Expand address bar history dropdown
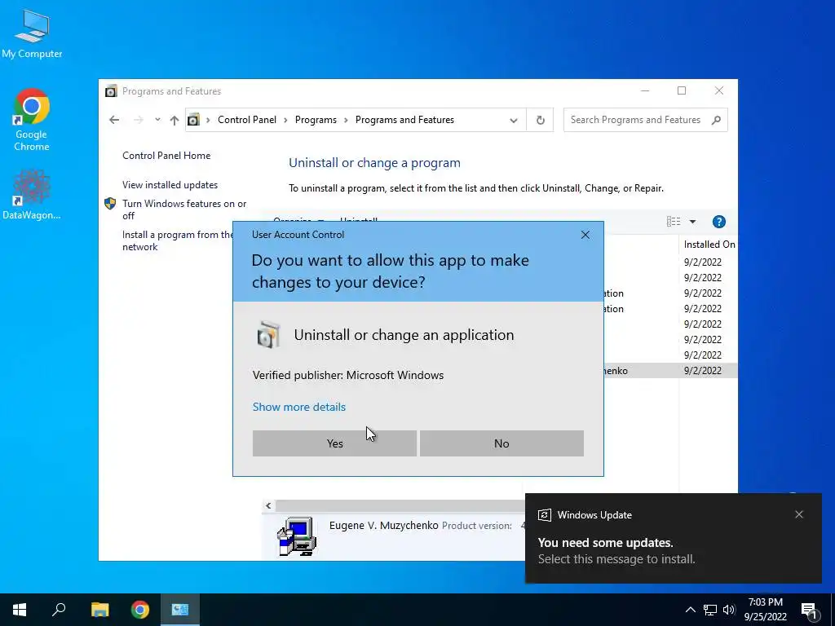 514,121
